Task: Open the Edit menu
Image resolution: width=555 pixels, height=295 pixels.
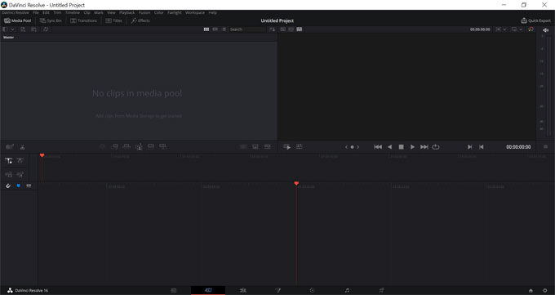Action: coord(46,12)
